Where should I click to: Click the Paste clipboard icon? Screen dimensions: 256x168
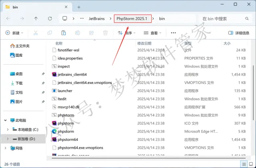pos(64,33)
